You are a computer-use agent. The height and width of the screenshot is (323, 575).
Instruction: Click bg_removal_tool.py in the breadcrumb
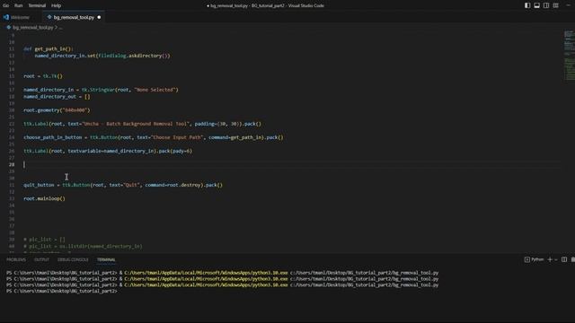pyautogui.click(x=33, y=28)
